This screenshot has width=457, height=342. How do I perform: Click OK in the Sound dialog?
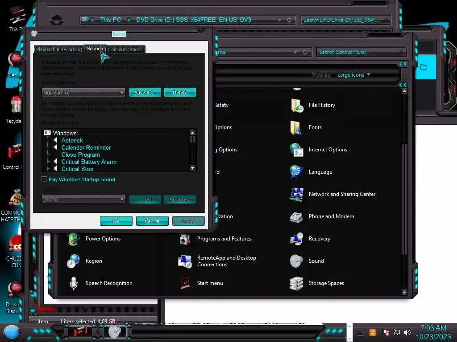click(116, 221)
